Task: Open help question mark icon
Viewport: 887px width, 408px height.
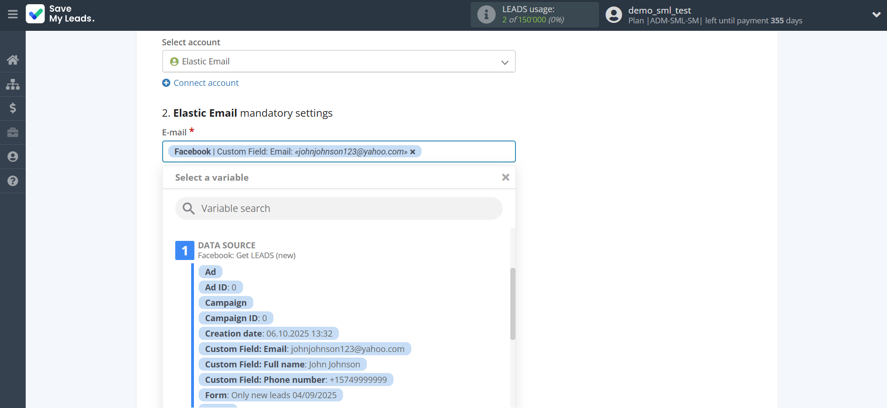Action: [x=13, y=181]
